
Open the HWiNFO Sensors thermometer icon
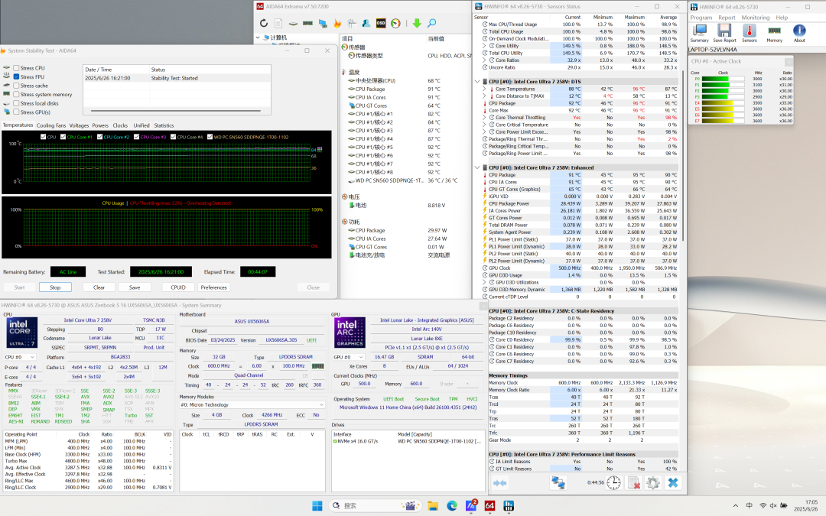[749, 33]
